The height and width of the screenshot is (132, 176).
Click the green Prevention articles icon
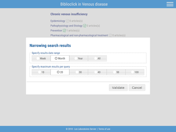64,31
